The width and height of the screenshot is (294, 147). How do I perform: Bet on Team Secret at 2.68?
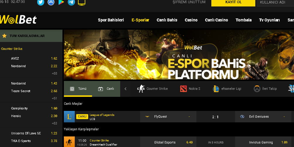click(54, 91)
